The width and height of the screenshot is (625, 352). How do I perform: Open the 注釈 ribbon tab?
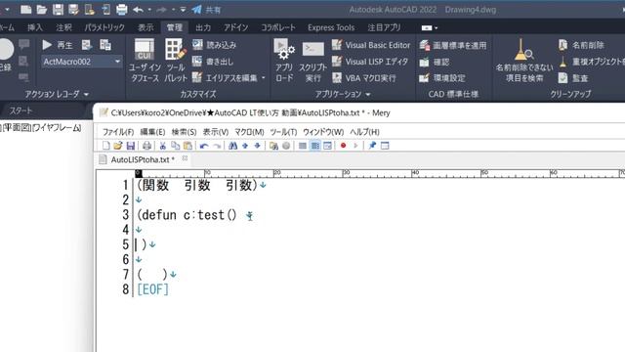[x=63, y=27]
